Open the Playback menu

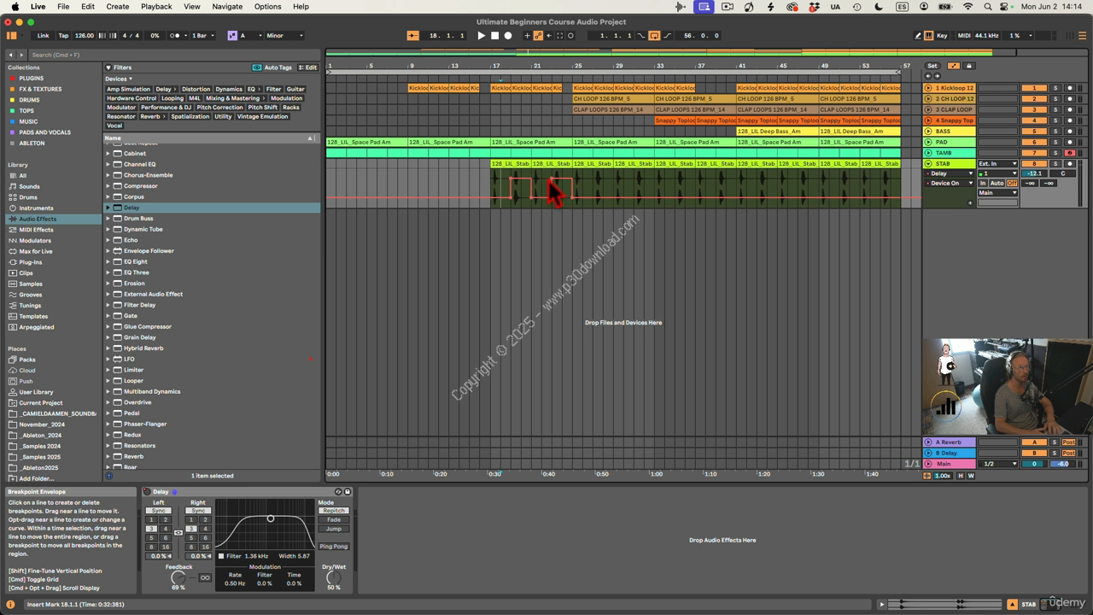click(x=156, y=6)
